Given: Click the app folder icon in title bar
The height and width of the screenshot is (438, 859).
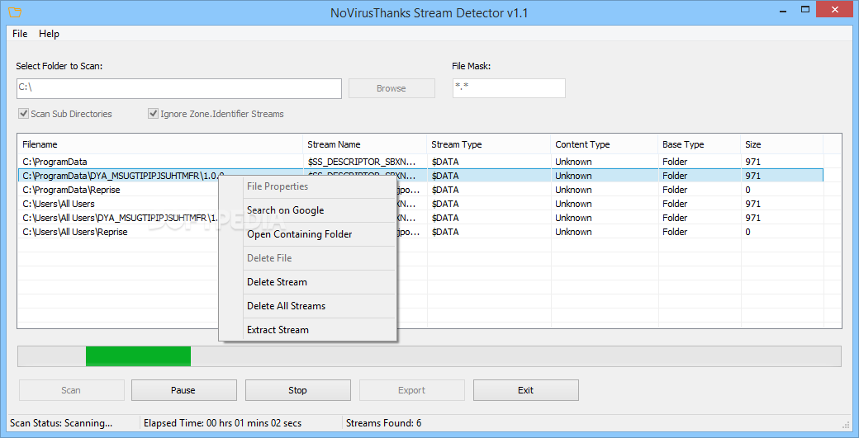Looking at the screenshot, I should click(x=15, y=12).
